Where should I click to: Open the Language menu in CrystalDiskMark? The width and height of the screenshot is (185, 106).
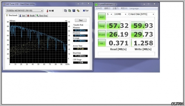point(134,8)
